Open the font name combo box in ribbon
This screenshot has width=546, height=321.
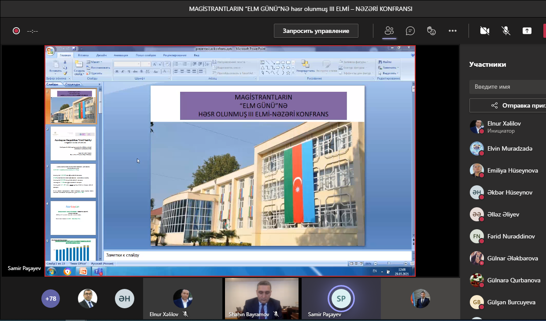point(126,64)
